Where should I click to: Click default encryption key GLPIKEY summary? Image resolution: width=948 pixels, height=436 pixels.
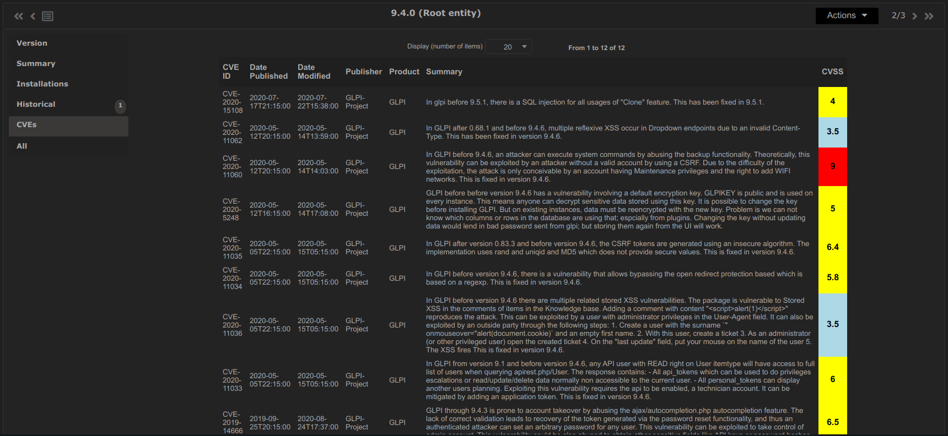coord(620,209)
